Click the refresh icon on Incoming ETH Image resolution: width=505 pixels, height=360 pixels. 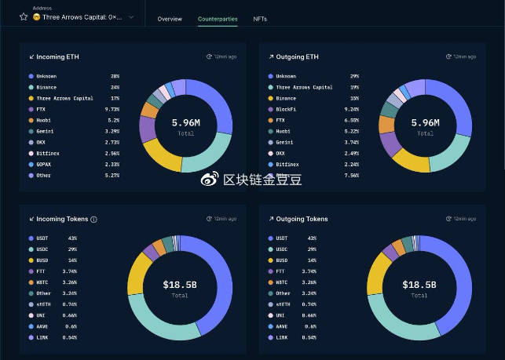(209, 56)
